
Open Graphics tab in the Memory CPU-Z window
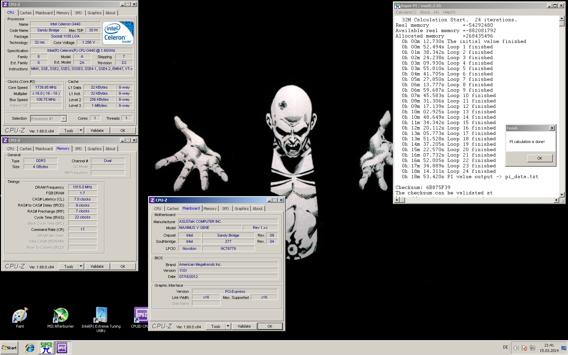(x=94, y=149)
